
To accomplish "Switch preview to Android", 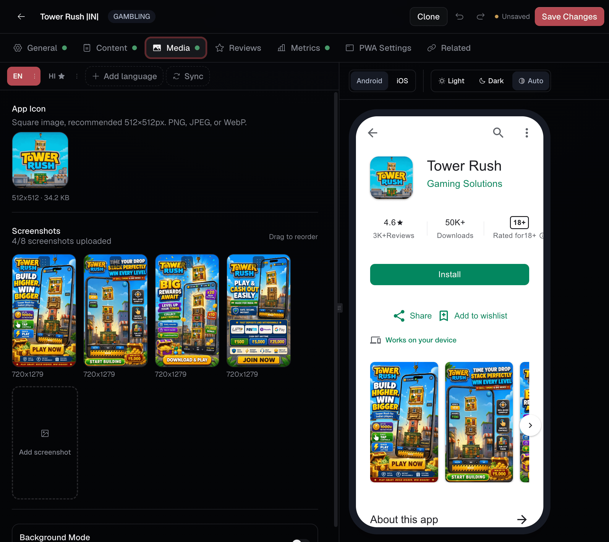I will [369, 81].
